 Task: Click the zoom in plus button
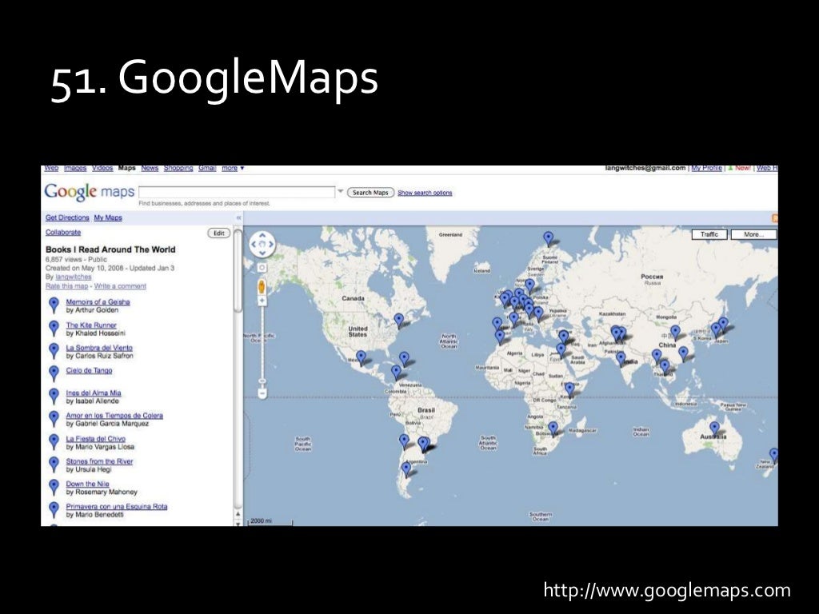point(262,301)
